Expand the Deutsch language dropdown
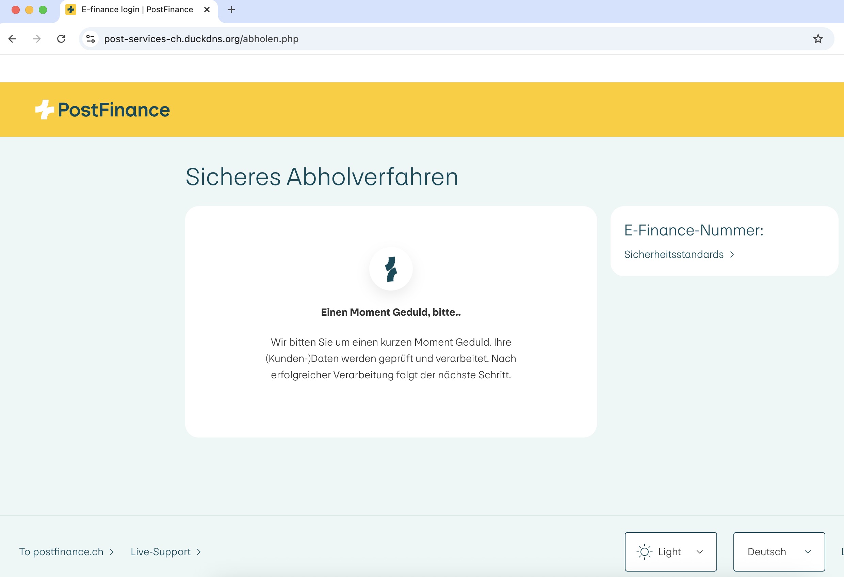Screen dimensions: 844x577 click(x=779, y=552)
